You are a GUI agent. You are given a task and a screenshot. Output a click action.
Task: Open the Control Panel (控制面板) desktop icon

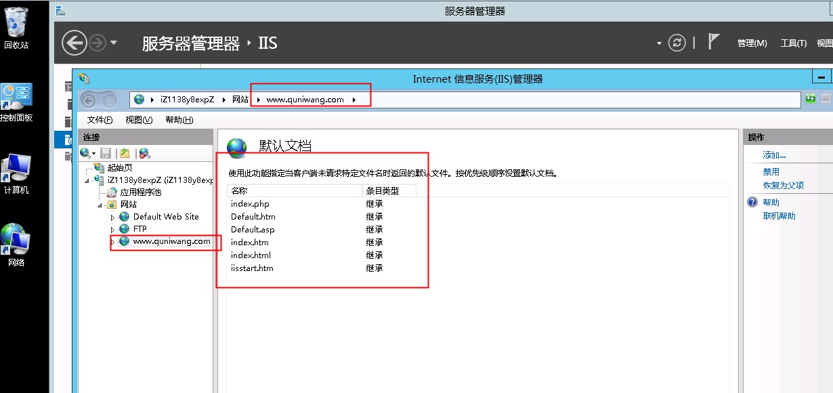(x=16, y=102)
